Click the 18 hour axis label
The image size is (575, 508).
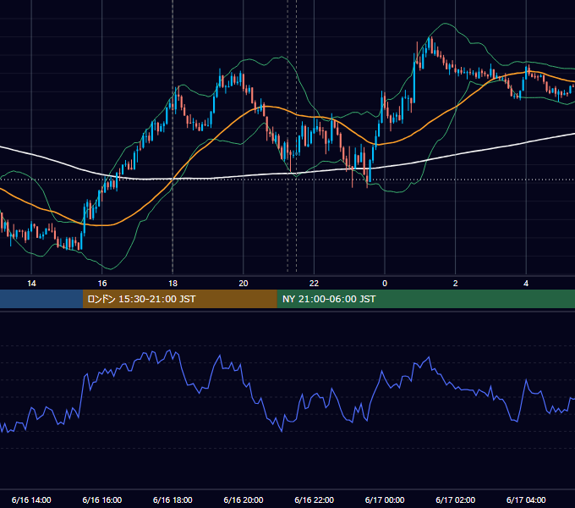click(172, 284)
